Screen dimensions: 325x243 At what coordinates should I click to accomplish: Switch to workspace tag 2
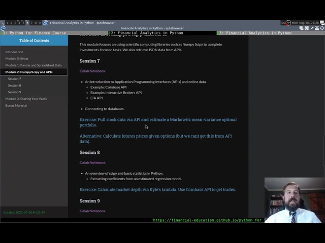click(x=11, y=23)
